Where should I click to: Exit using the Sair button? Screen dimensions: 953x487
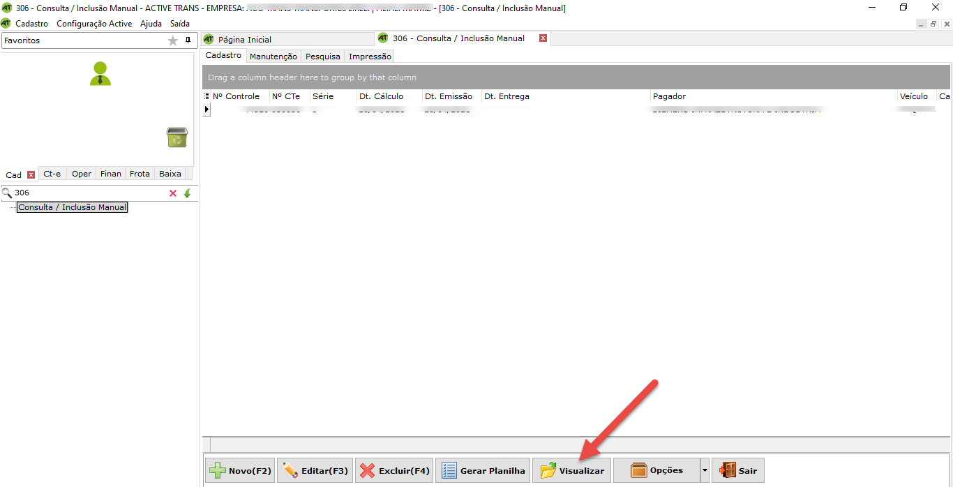[738, 471]
